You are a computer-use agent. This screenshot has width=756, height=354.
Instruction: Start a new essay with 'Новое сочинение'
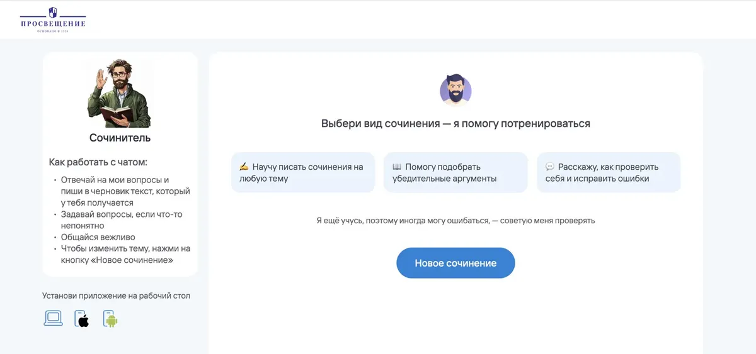coord(455,263)
